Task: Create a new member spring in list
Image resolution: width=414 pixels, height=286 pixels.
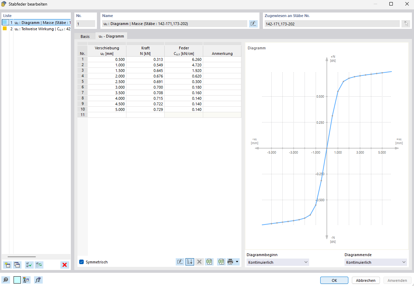Action: 7,265
